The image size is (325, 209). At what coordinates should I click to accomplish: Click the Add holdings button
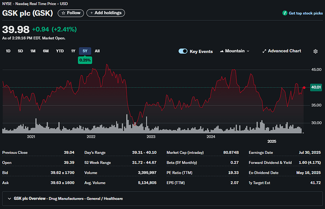106,13
